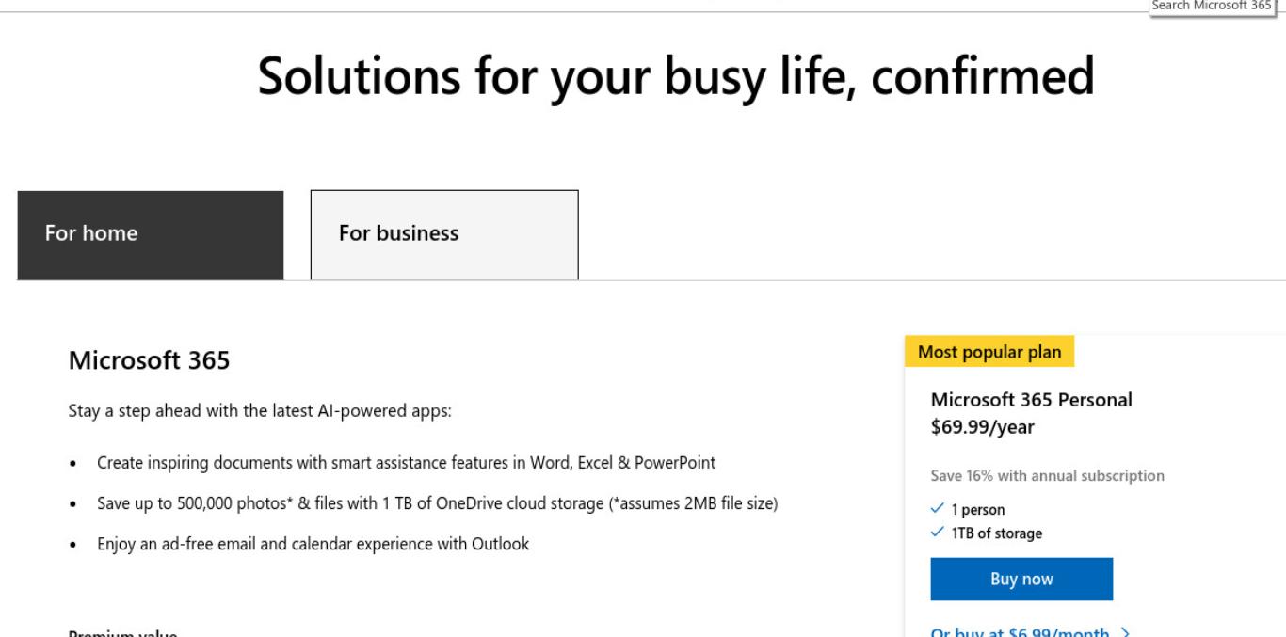1286x637 pixels.
Task: Click the yellow Most popular plan badge
Action: [x=989, y=353]
